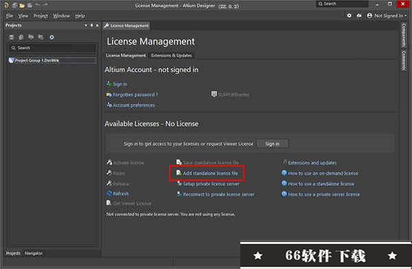The height and width of the screenshot is (269, 412).
Task: Click the Refresh link
Action: [x=117, y=194]
